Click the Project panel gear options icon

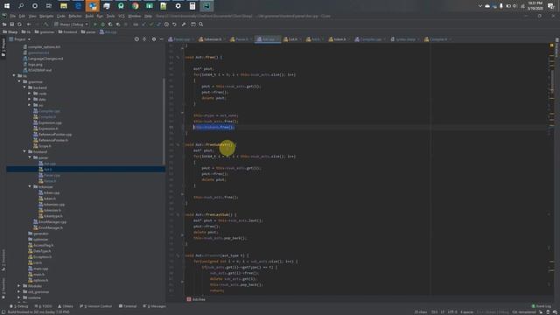[154, 39]
